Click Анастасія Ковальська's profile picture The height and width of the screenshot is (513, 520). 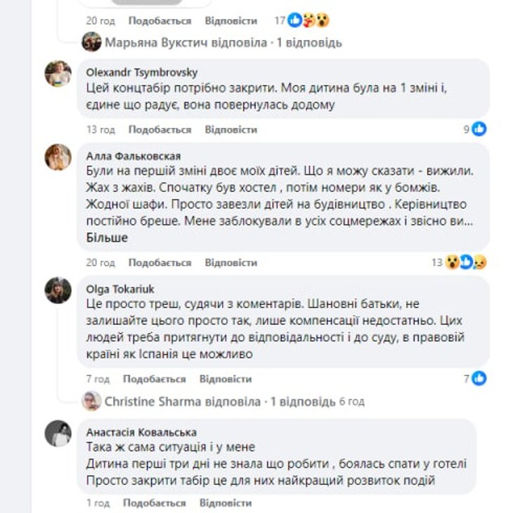click(x=58, y=434)
